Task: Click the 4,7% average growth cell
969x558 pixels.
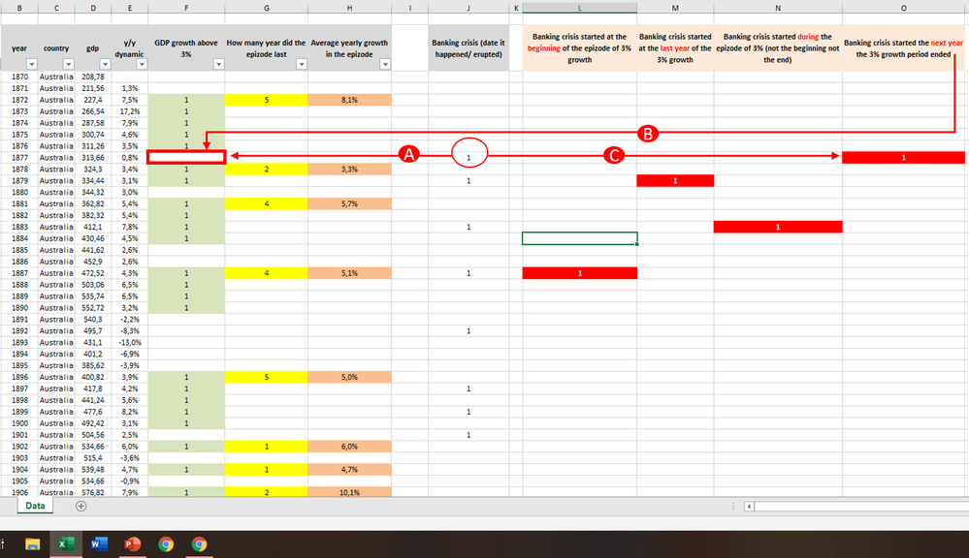Action: click(350, 470)
